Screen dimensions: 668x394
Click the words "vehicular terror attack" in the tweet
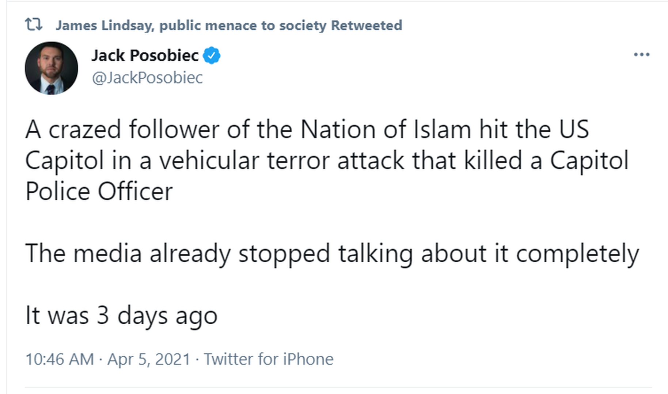[x=282, y=161]
